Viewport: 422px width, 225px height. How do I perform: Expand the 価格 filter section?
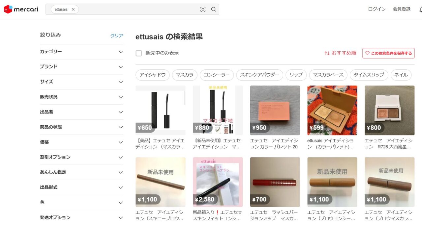tap(81, 142)
